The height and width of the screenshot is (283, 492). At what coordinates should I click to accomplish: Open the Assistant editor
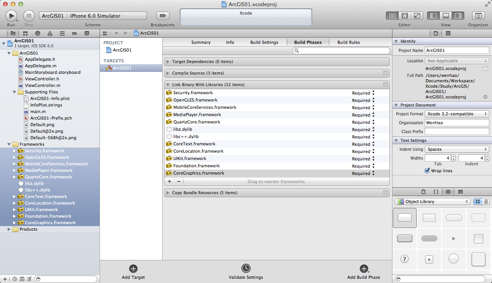click(x=404, y=16)
